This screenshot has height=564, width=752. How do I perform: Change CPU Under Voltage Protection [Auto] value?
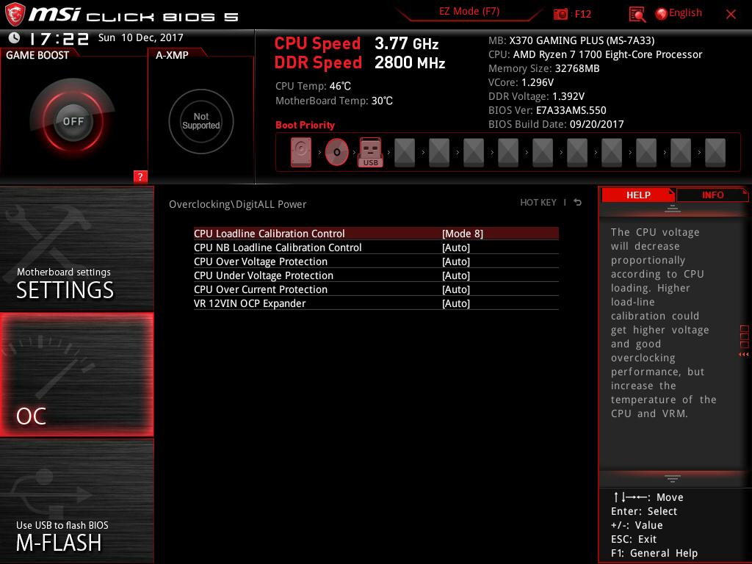coord(455,275)
